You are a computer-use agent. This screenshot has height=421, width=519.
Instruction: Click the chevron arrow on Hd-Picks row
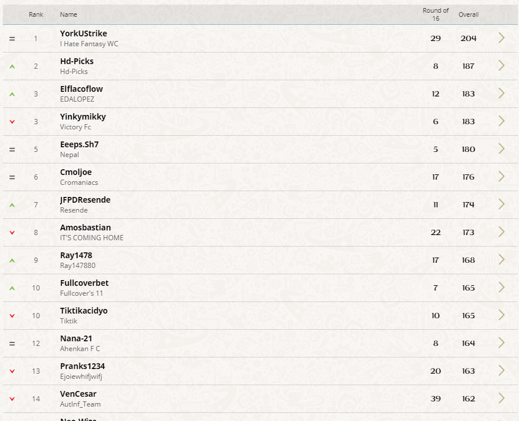(x=502, y=66)
